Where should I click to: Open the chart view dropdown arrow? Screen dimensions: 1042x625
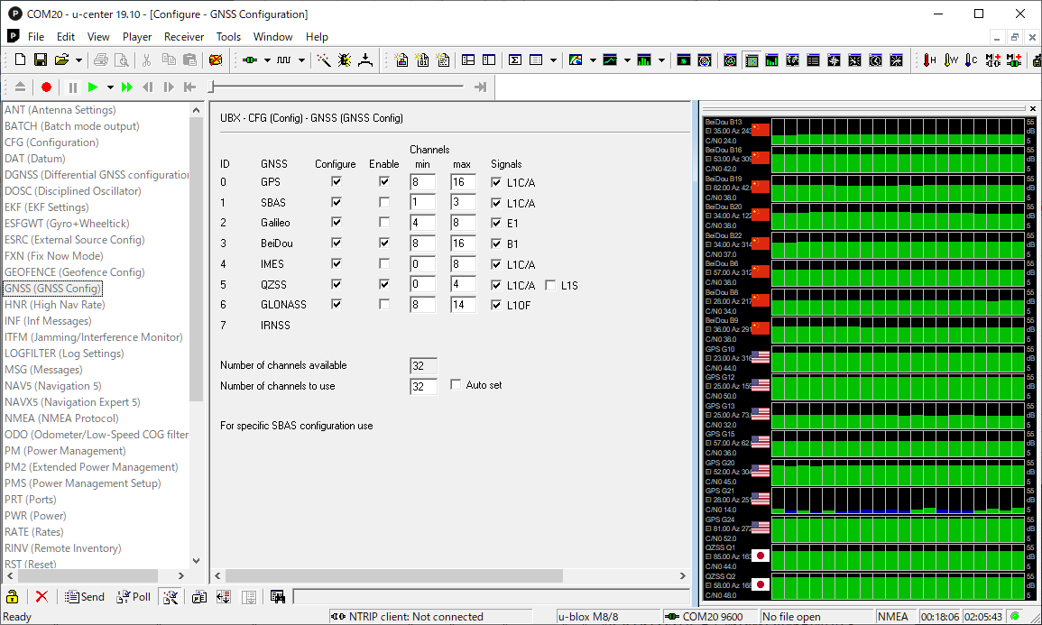627,60
